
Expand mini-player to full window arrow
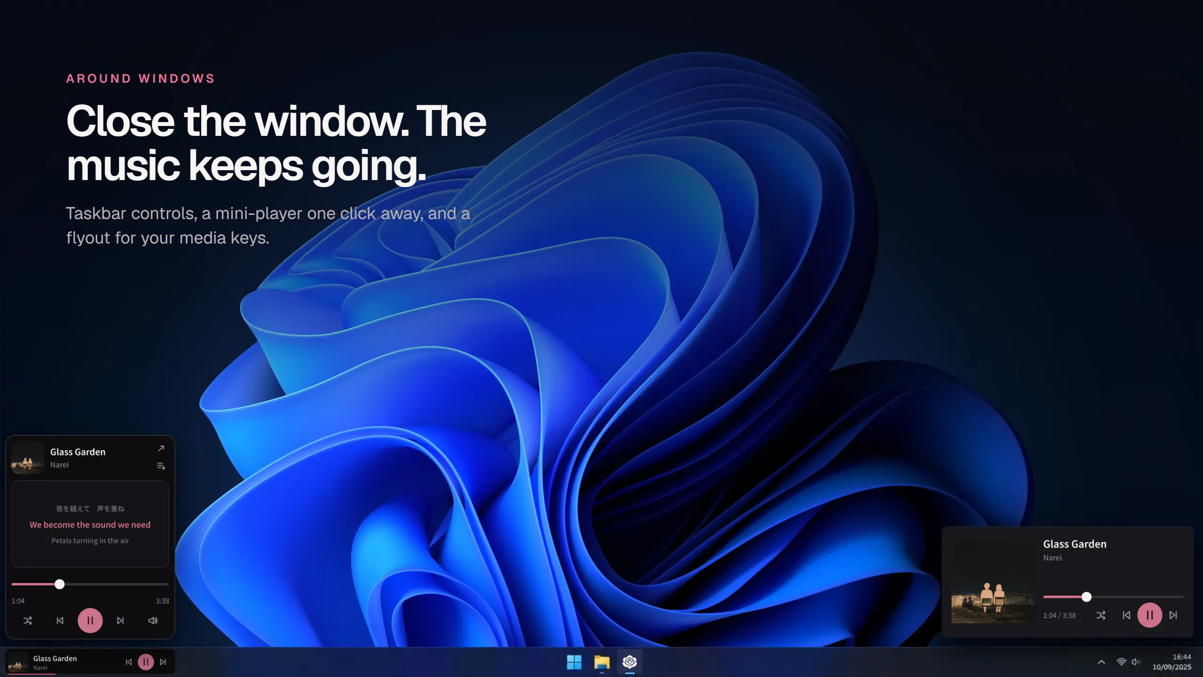[x=161, y=449]
